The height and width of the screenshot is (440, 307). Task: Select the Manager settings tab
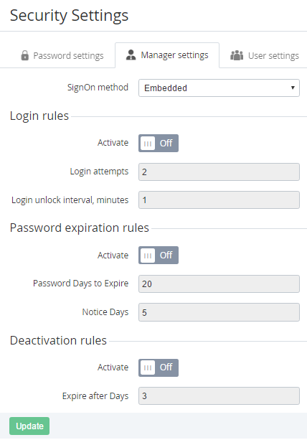coord(167,55)
